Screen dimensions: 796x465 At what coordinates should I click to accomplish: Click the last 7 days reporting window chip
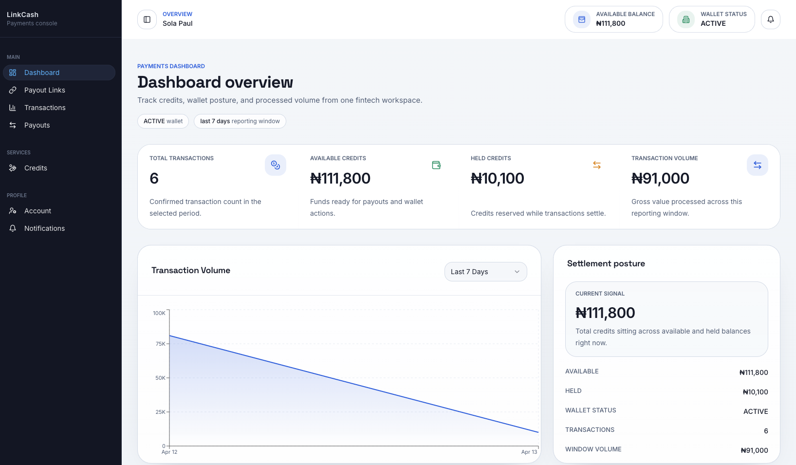click(240, 121)
